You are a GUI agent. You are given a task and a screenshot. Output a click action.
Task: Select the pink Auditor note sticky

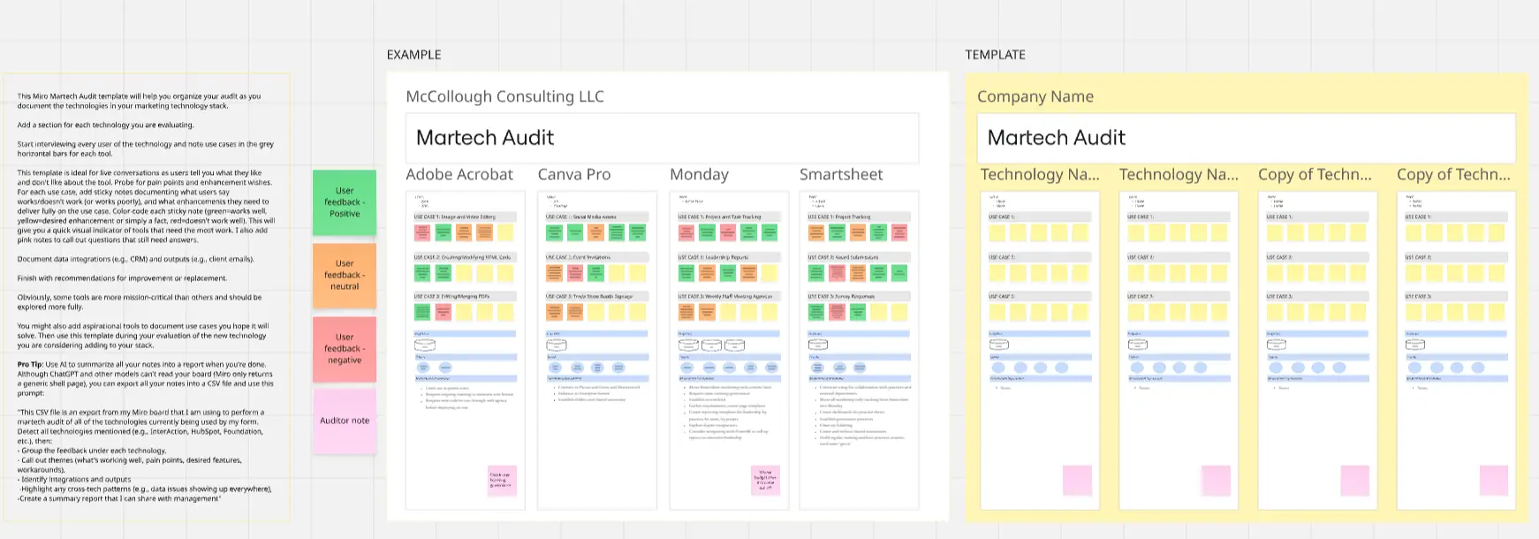pyautogui.click(x=344, y=421)
